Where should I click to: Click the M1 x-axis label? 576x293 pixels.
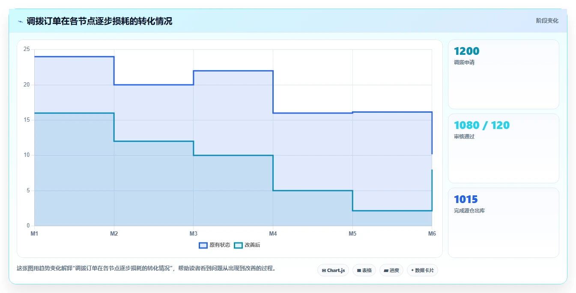34,233
